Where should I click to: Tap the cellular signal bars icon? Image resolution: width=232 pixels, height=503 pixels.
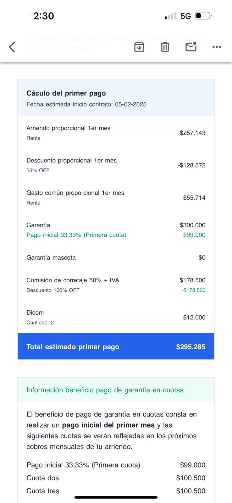(x=170, y=16)
